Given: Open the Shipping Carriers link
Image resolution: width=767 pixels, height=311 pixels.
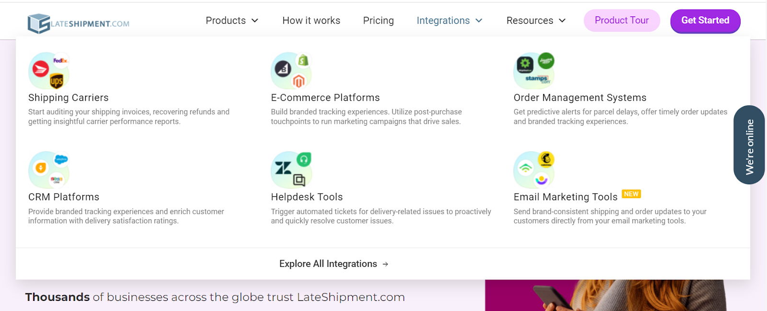Looking at the screenshot, I should point(69,97).
